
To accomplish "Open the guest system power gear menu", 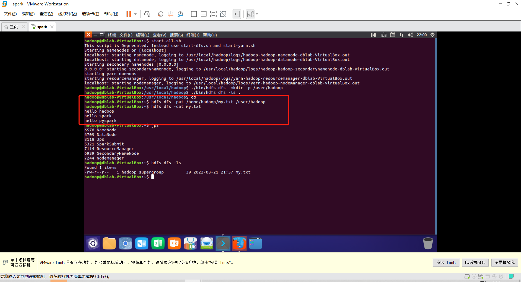I will point(433,35).
